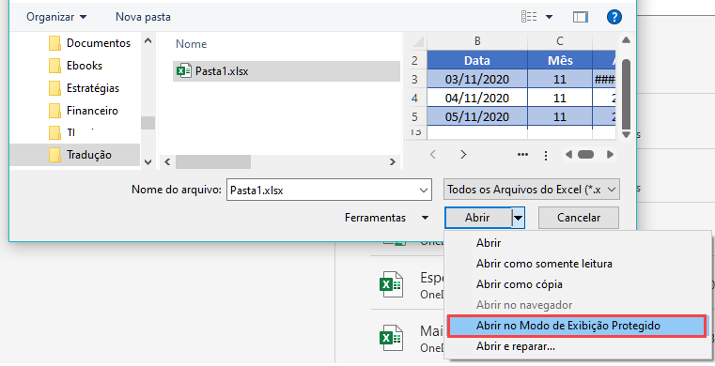Click the Financeiro folder icon
715x366 pixels.
point(54,110)
